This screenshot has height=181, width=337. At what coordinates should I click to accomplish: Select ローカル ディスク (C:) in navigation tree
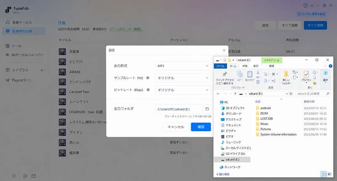238,148
